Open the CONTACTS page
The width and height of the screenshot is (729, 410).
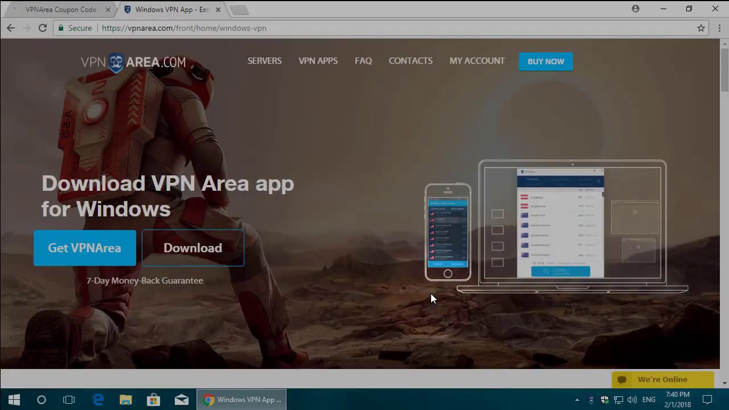point(411,61)
